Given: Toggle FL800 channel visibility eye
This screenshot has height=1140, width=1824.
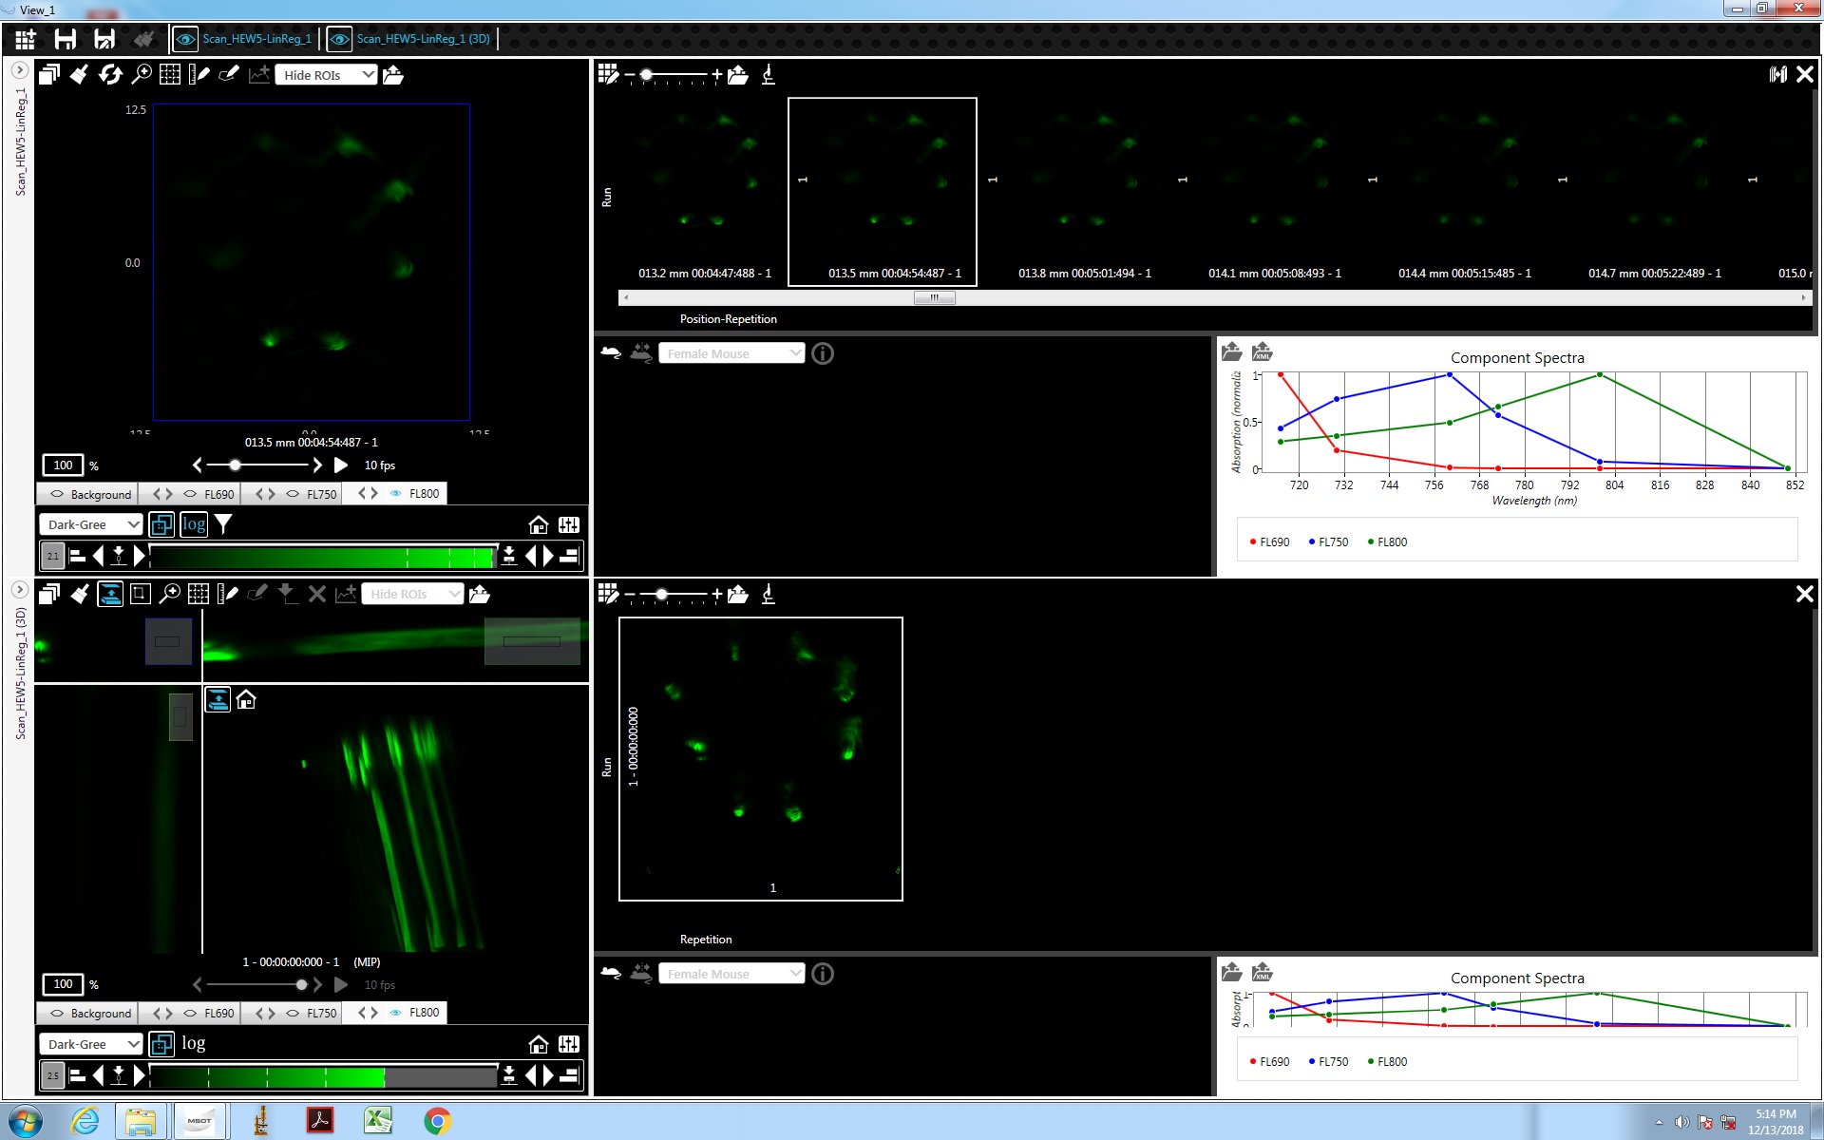Looking at the screenshot, I should (x=397, y=493).
